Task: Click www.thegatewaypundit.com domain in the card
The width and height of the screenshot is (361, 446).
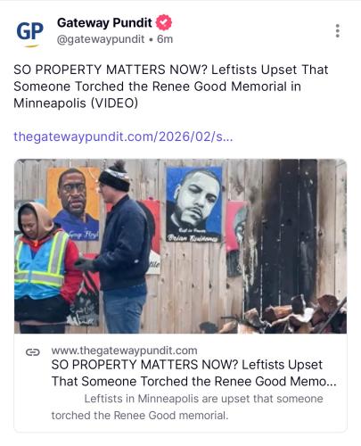Action: pyautogui.click(x=124, y=351)
